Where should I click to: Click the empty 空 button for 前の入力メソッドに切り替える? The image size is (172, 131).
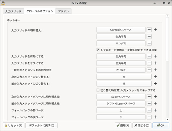click(124, 84)
